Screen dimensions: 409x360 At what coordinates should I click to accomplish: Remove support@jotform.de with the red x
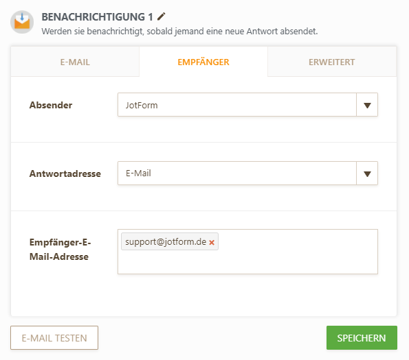click(212, 243)
